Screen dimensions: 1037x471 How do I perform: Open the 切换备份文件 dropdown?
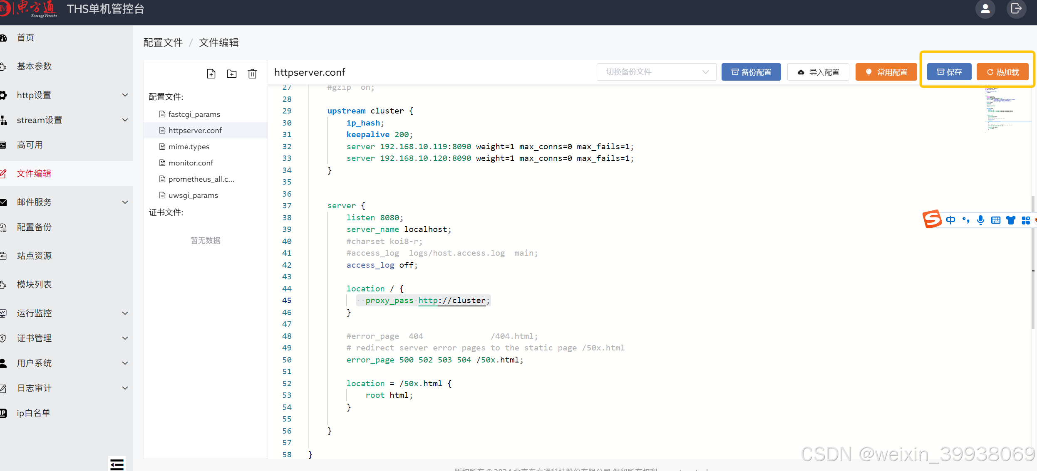pyautogui.click(x=656, y=72)
